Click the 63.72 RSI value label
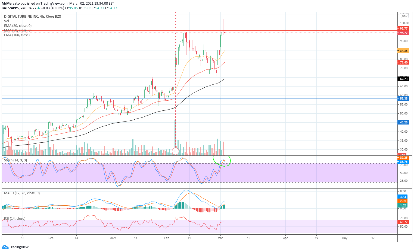The width and height of the screenshot is (414, 252). click(404, 222)
